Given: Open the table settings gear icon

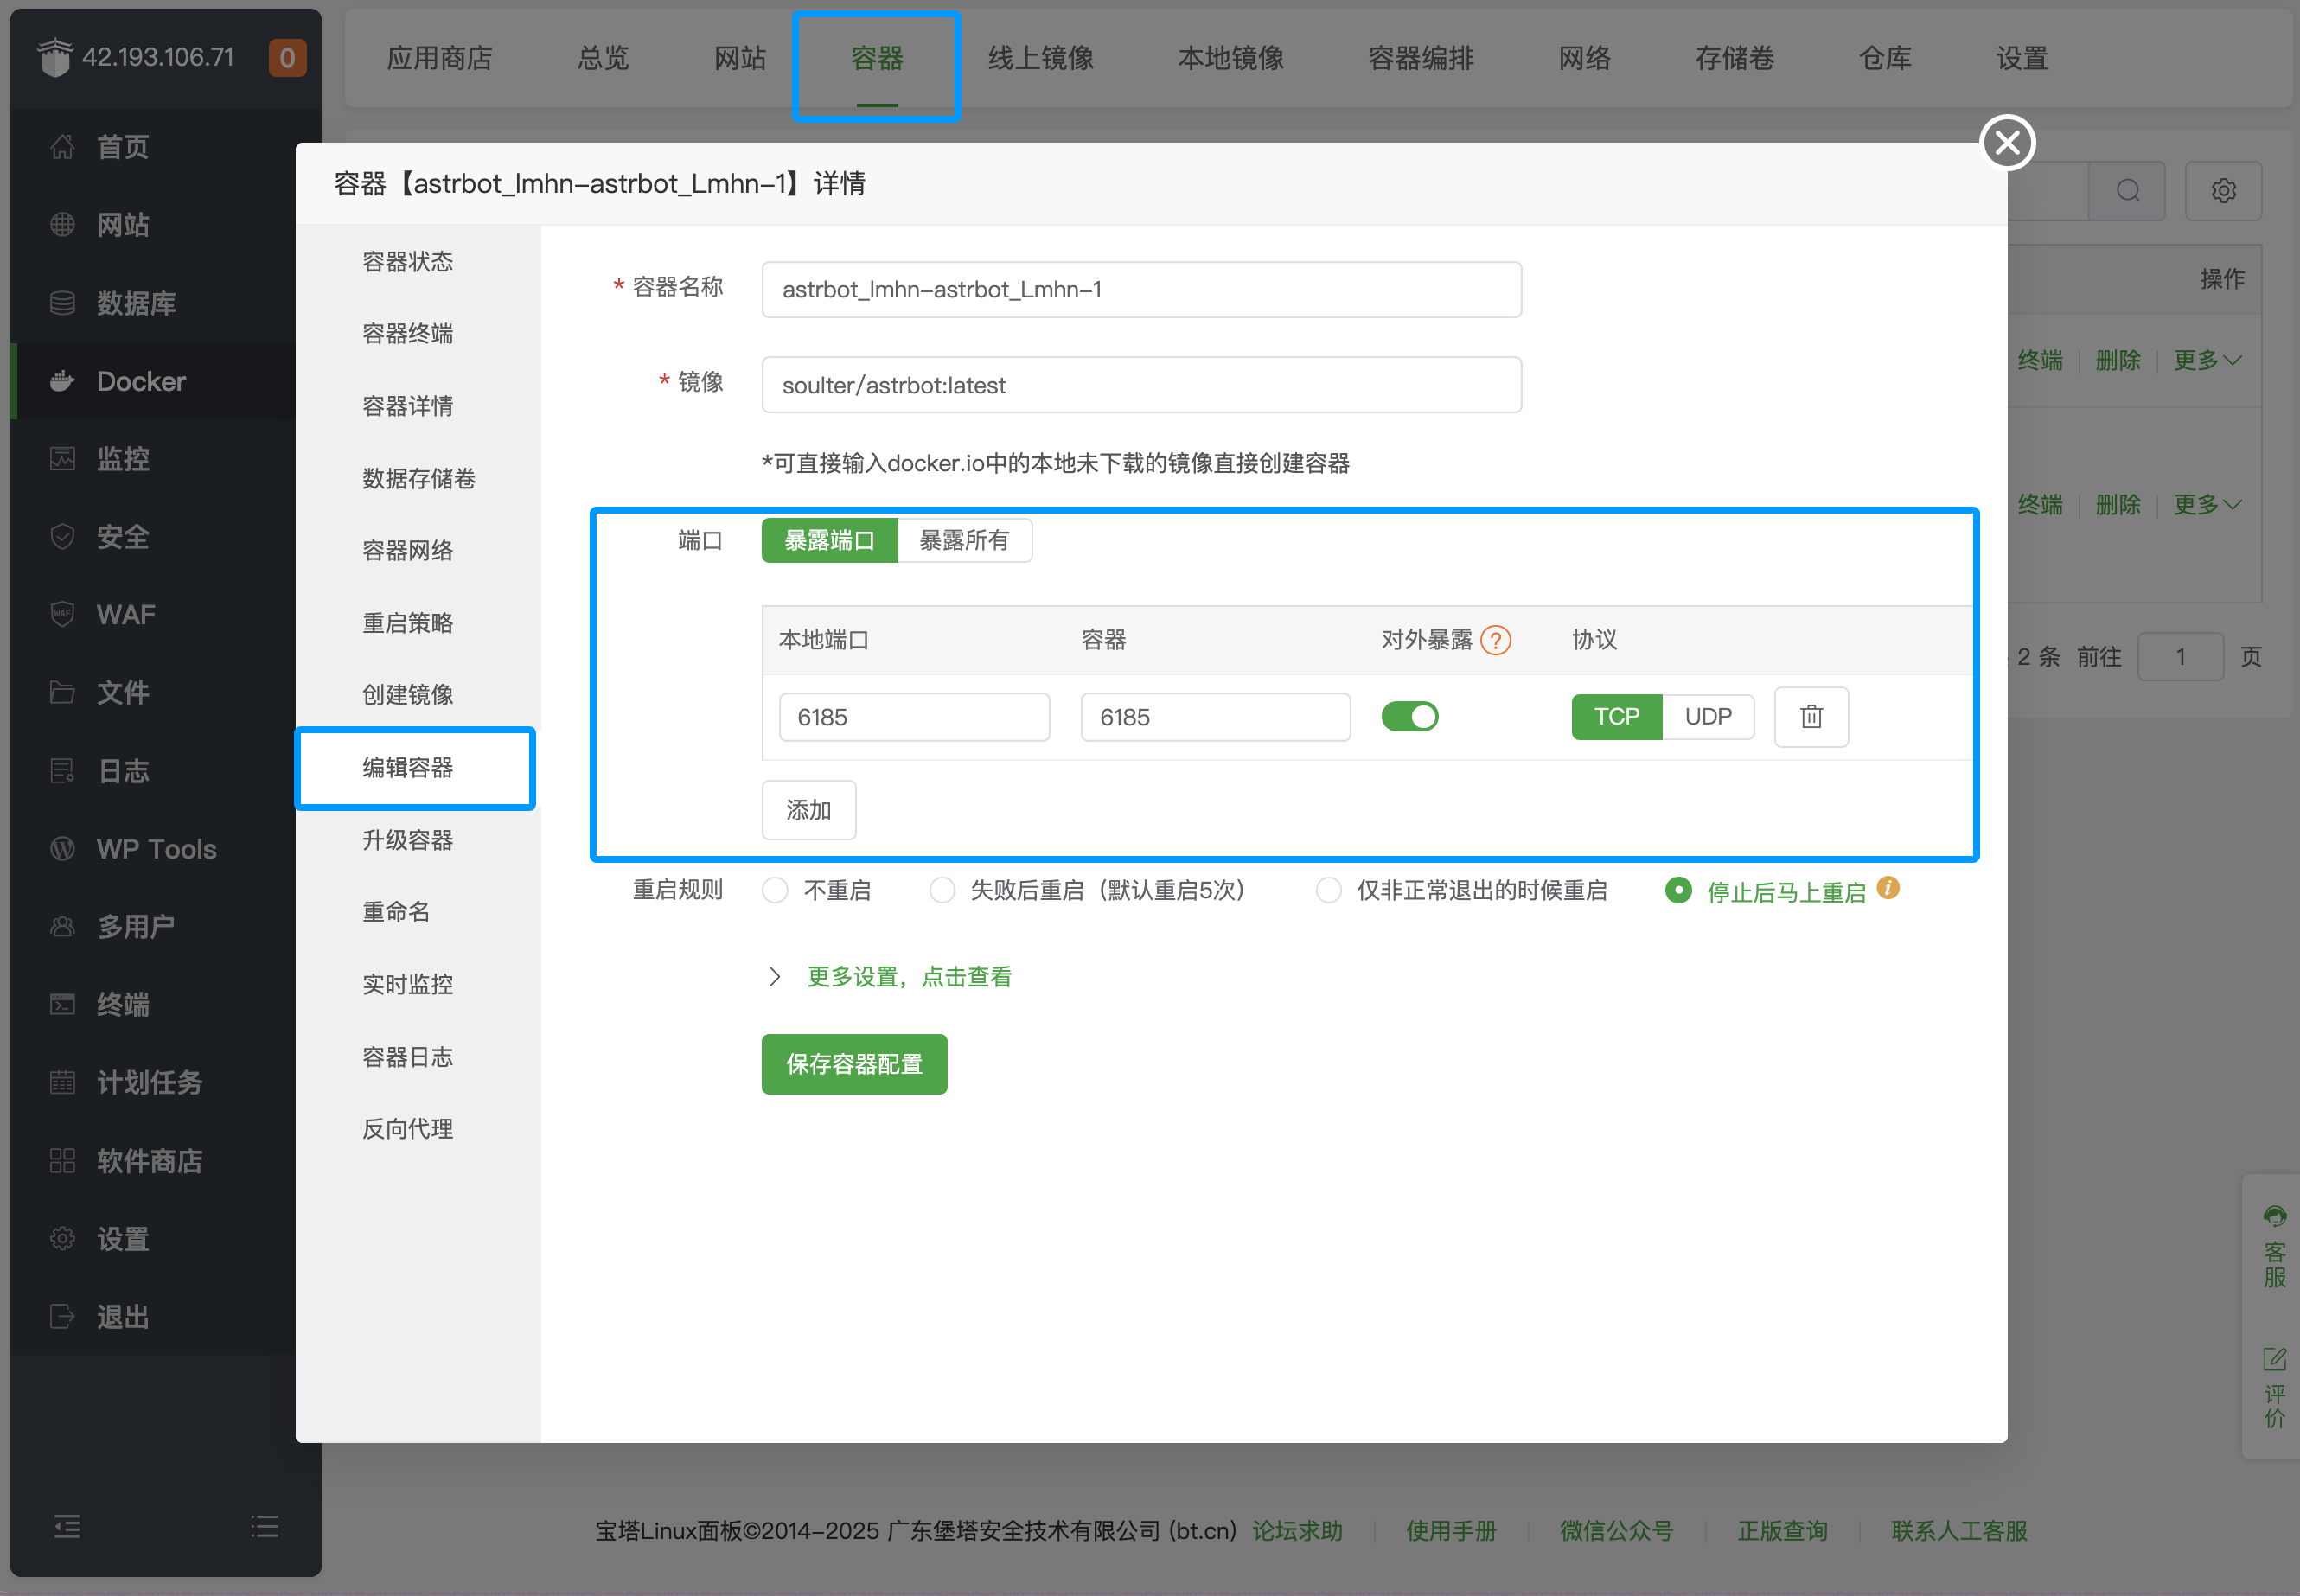Looking at the screenshot, I should tap(2222, 191).
